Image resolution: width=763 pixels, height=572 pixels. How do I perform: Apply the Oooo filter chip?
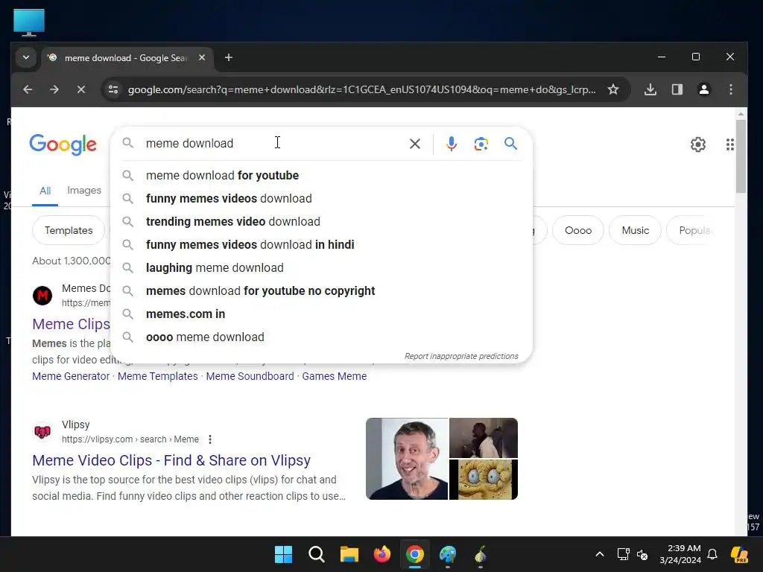pyautogui.click(x=578, y=231)
